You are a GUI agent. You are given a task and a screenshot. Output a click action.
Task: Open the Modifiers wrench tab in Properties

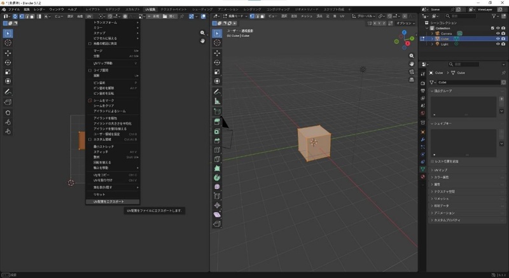coord(422,139)
